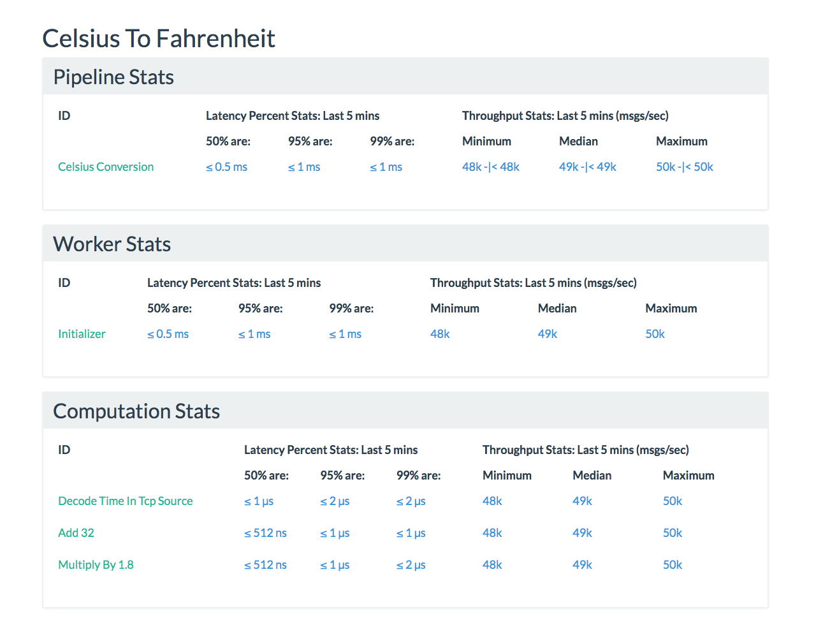Open the Celsius Conversion pipeline link
Image resolution: width=816 pixels, height=639 pixels.
(106, 167)
